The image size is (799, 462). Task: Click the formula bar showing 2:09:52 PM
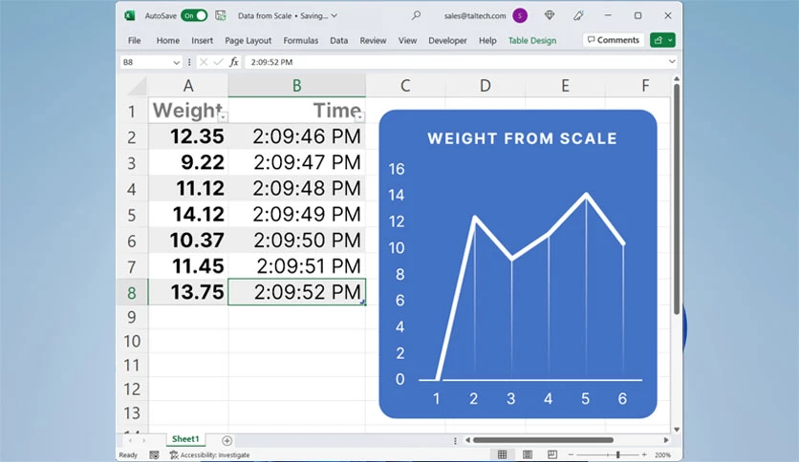pos(456,62)
